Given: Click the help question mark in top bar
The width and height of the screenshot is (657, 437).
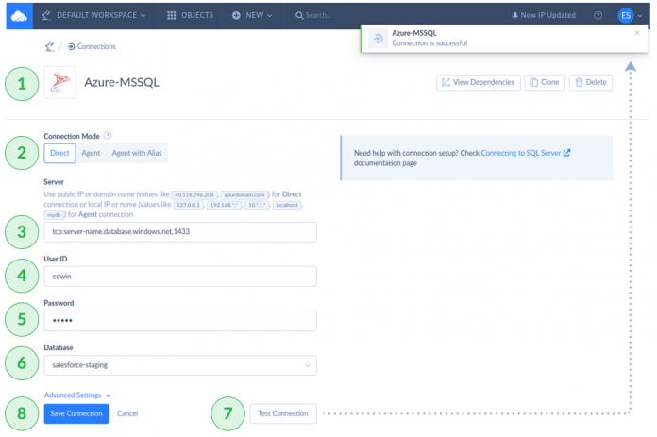Looking at the screenshot, I should pos(598,16).
